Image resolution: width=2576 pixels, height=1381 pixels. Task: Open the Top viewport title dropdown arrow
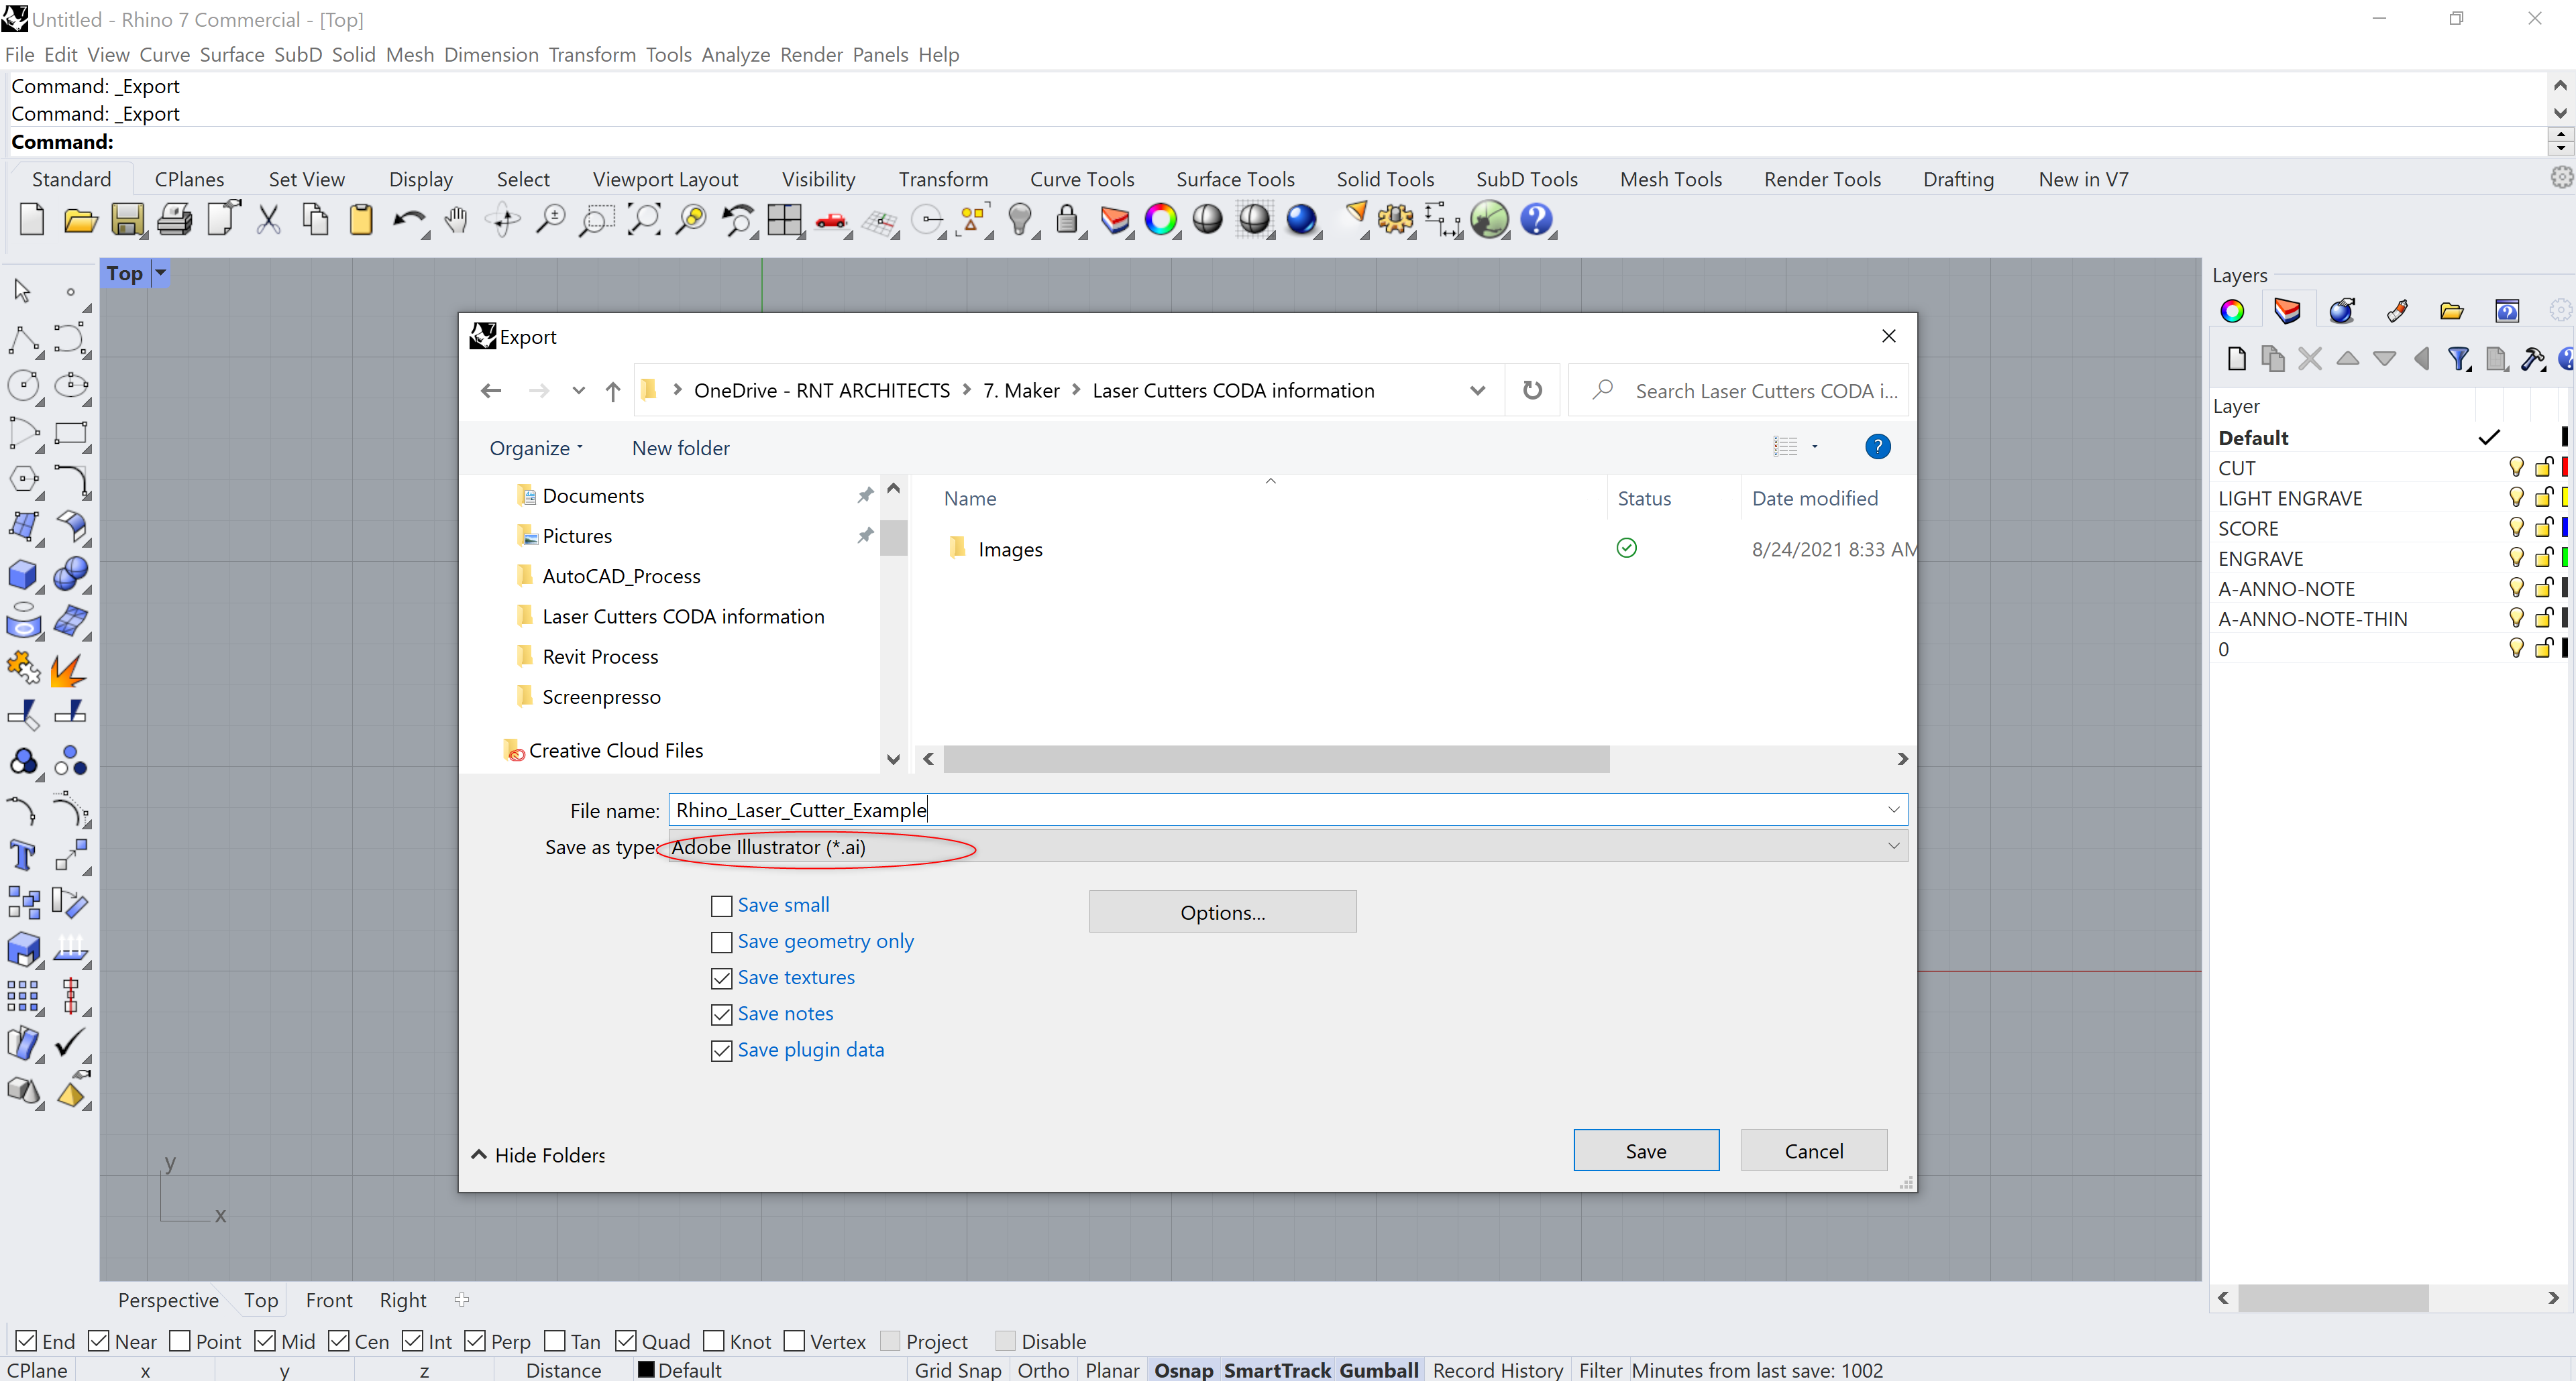(160, 273)
